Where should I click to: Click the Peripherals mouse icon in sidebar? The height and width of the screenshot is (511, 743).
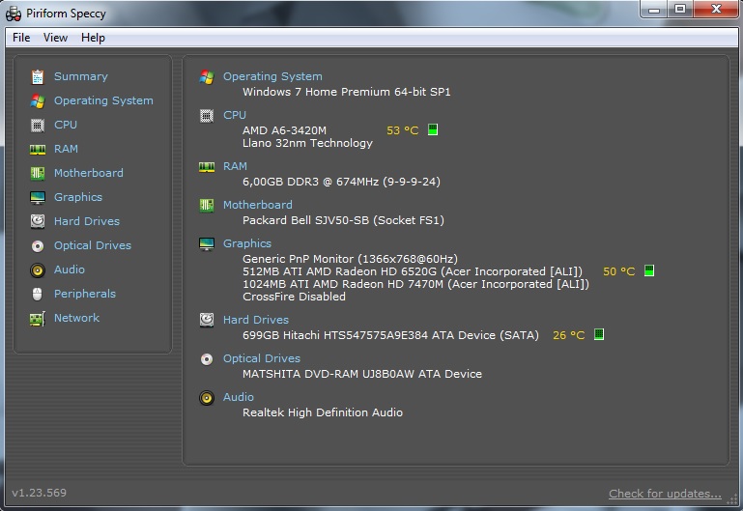pos(38,294)
